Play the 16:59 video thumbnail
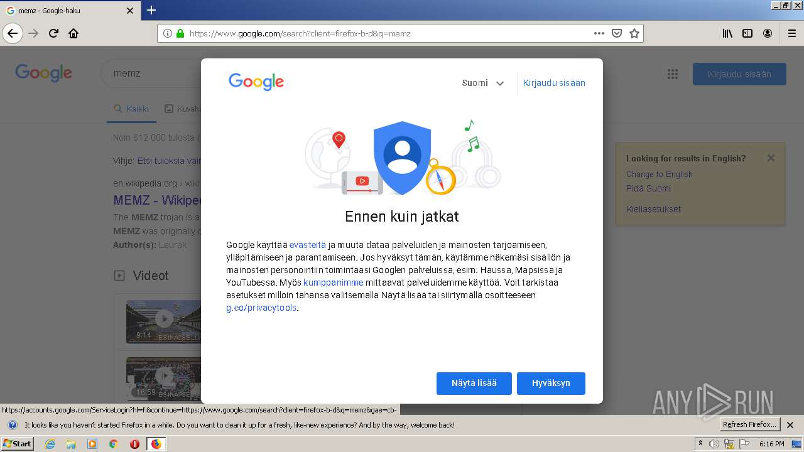804x452 pixels. pyautogui.click(x=164, y=379)
